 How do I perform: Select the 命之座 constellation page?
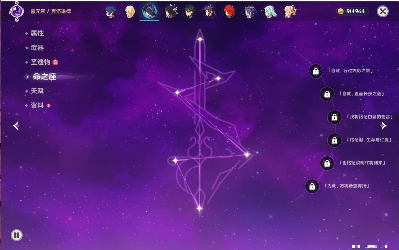(x=44, y=77)
